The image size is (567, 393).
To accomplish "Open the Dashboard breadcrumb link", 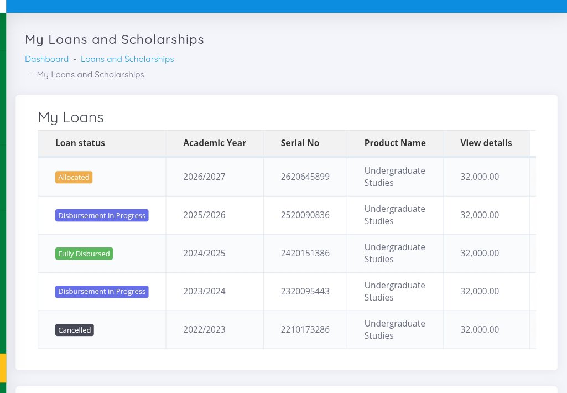I will pyautogui.click(x=46, y=59).
